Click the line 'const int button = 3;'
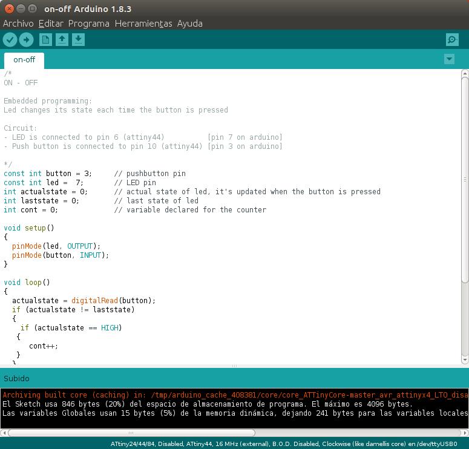469x449 pixels. [x=48, y=174]
